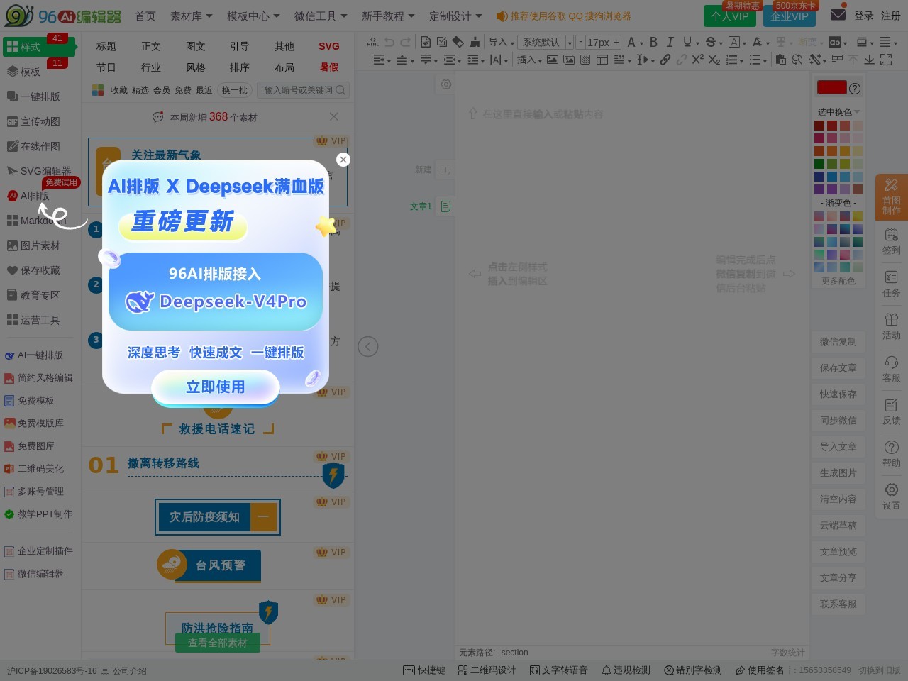This screenshot has width=908, height=681.
Task: Insert a single image via toolbar icon
Action: pos(552,60)
